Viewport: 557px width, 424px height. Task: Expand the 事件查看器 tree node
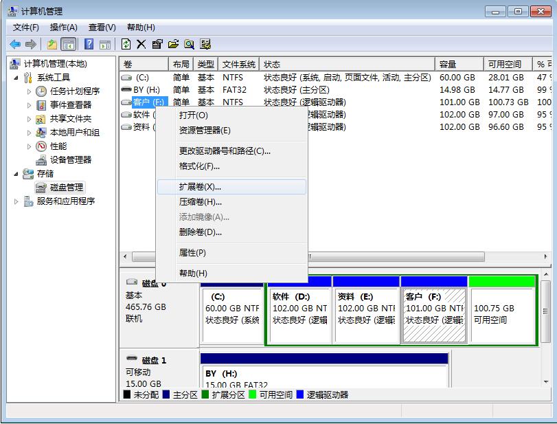tap(29, 104)
